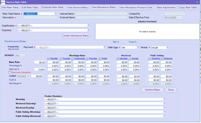Image resolution: width=201 pixels, height=123 pixels.
Task: Open the Qualification dropdown
Action: point(88,26)
